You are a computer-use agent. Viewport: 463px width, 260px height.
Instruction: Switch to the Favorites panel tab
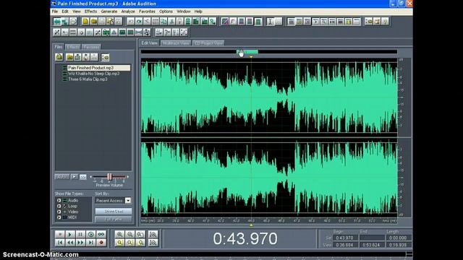pyautogui.click(x=91, y=47)
